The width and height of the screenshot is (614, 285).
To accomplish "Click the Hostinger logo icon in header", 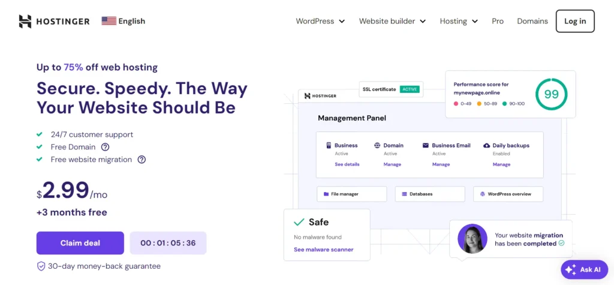I will [x=25, y=21].
